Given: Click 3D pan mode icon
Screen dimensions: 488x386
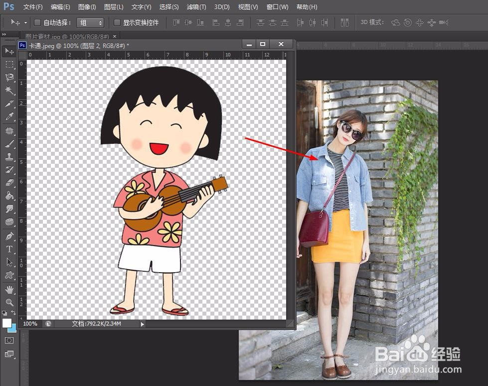Looking at the screenshot, I should pos(420,22).
